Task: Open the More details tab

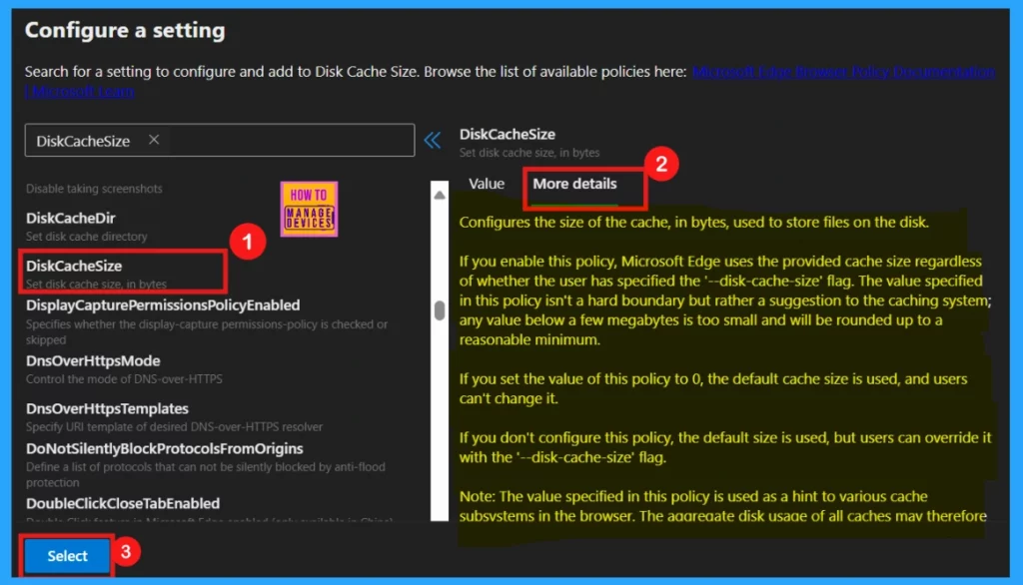Action: coord(574,184)
